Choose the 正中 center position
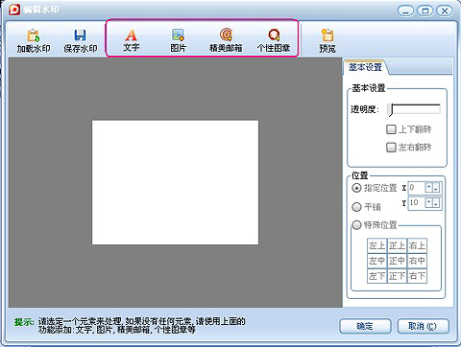 397,261
